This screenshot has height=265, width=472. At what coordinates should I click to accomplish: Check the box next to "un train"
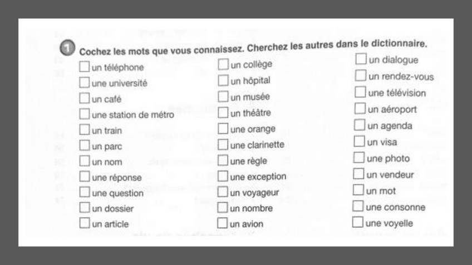point(84,130)
